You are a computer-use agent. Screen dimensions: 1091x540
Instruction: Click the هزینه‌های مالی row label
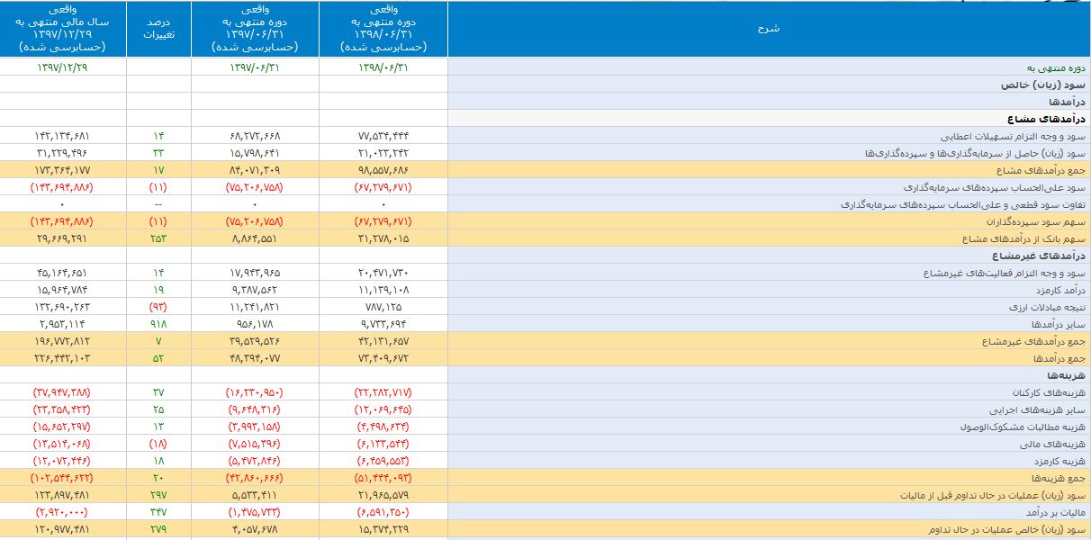(1049, 444)
